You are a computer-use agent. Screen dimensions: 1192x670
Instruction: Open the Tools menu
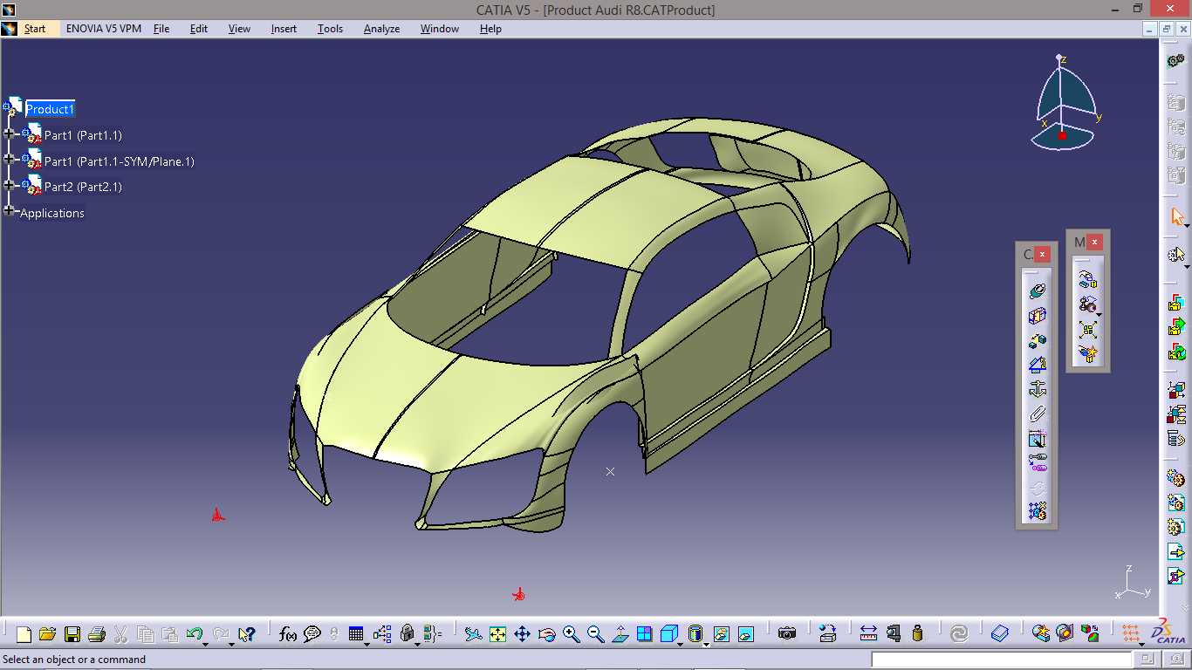[330, 29]
